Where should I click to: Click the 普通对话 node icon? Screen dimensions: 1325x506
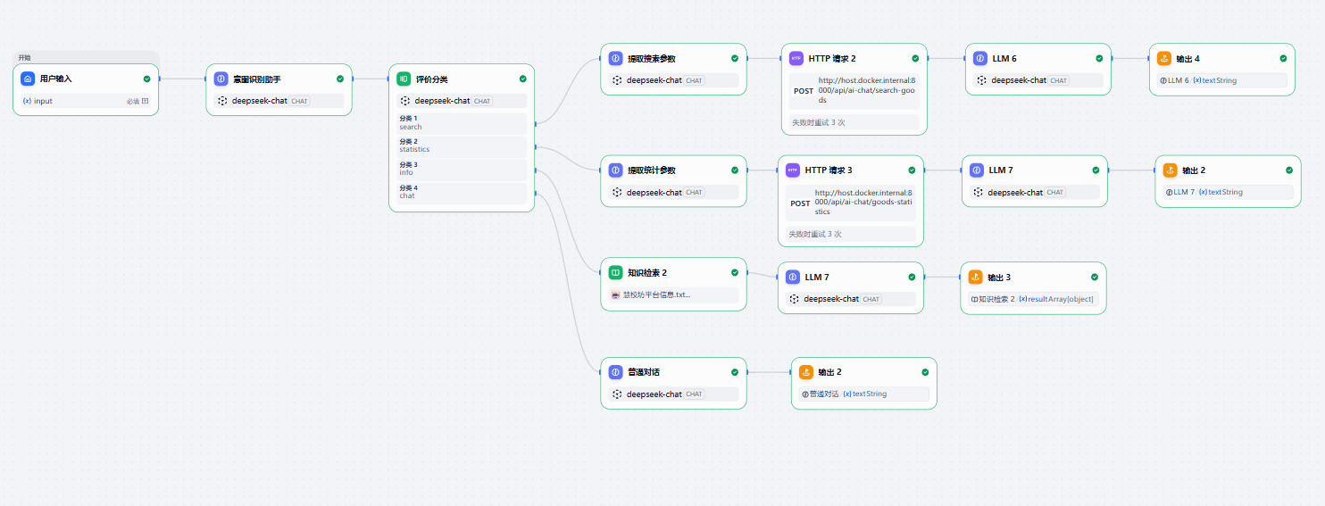[x=615, y=371]
